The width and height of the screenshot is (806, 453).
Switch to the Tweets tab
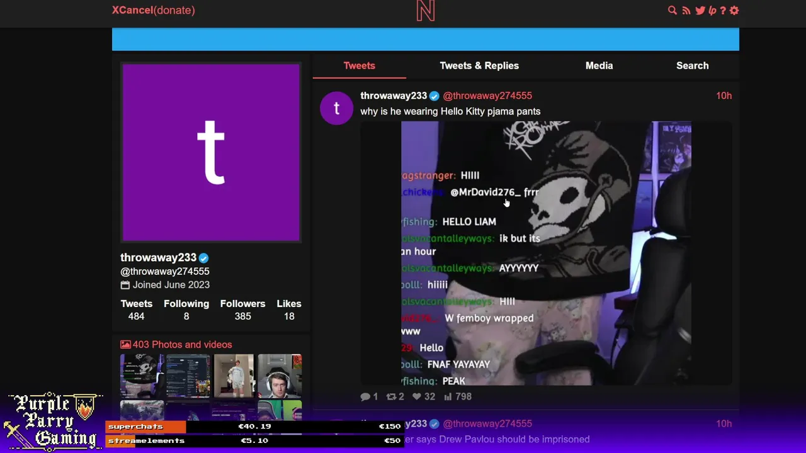[359, 65]
